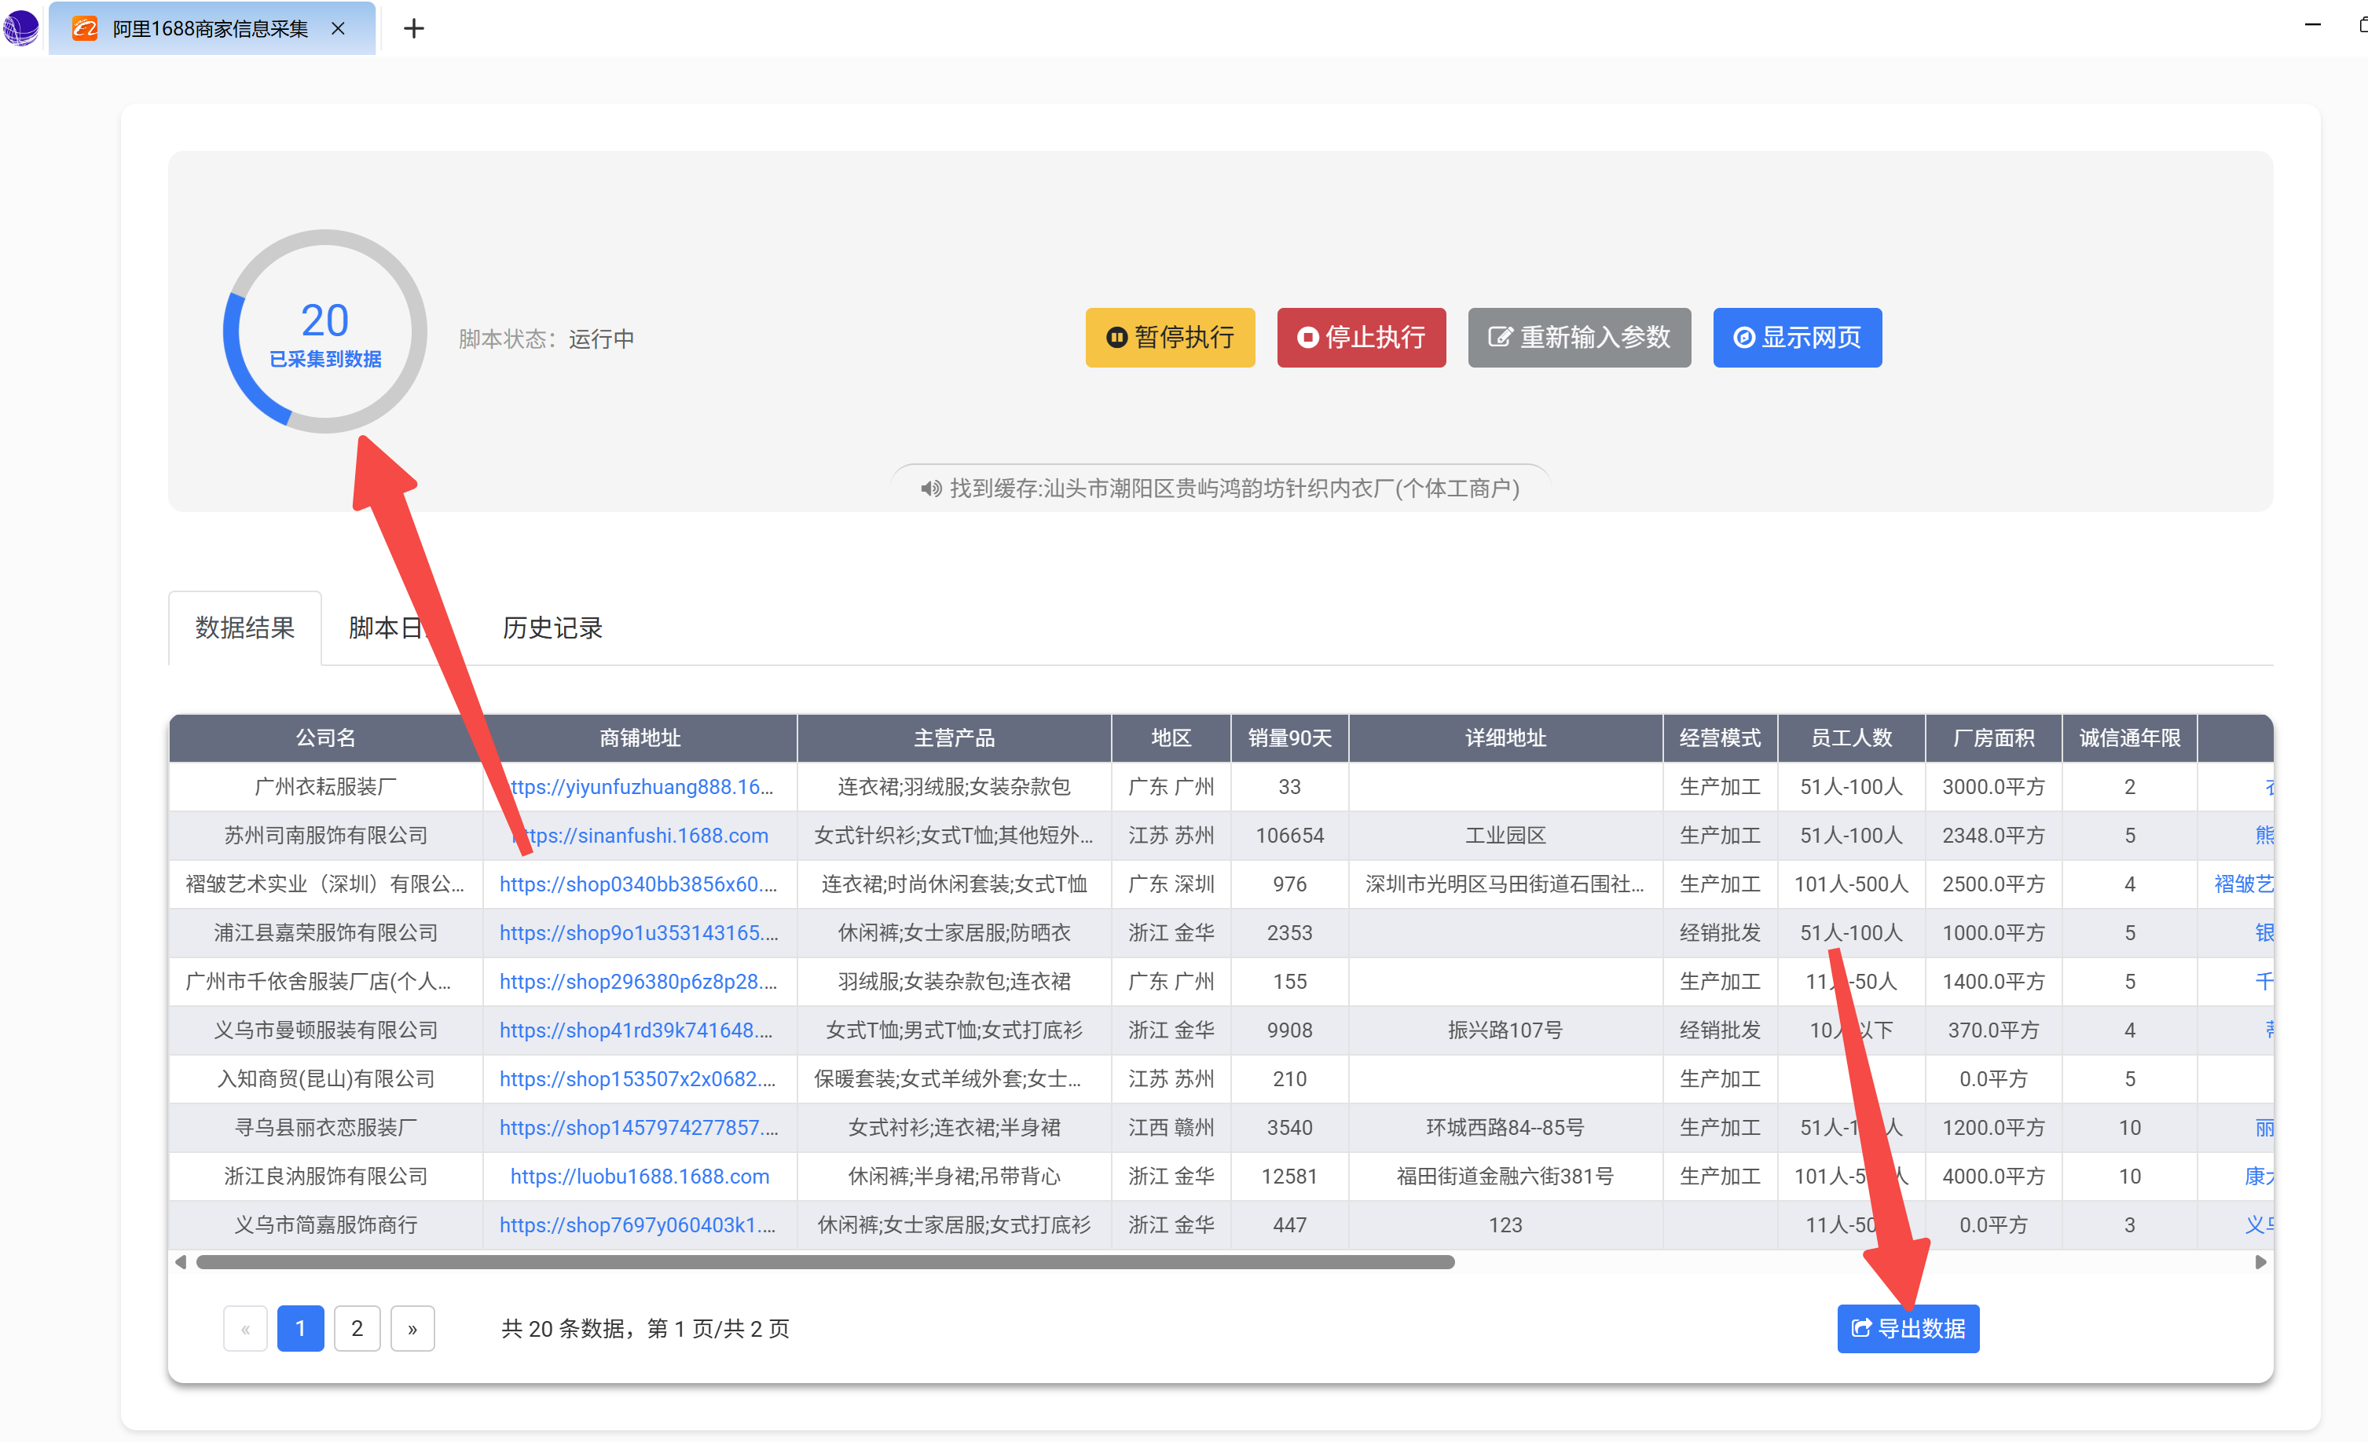Click 显示网页 button
The width and height of the screenshot is (2368, 1442).
pos(1797,337)
